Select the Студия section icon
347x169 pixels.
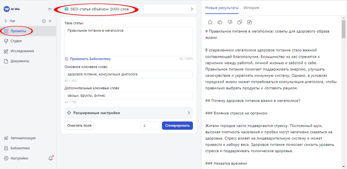point(6,41)
